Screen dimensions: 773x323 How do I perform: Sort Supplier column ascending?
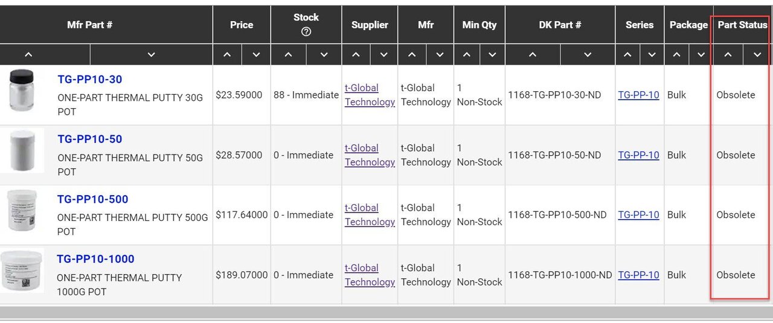pyautogui.click(x=356, y=54)
